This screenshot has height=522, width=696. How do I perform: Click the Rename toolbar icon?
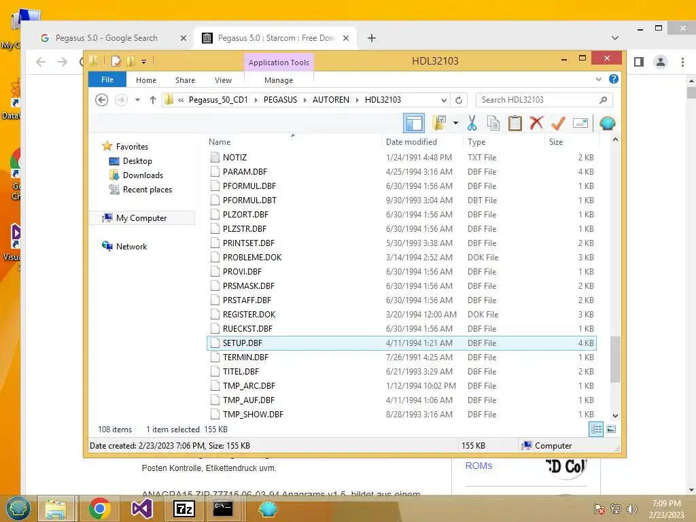pos(580,123)
